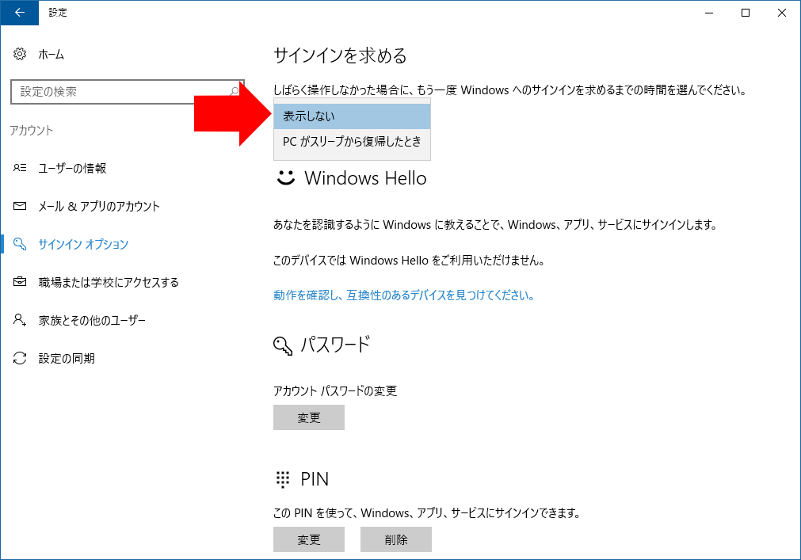
Task: Click アカウント パスワードの変更 label
Action: pos(335,391)
